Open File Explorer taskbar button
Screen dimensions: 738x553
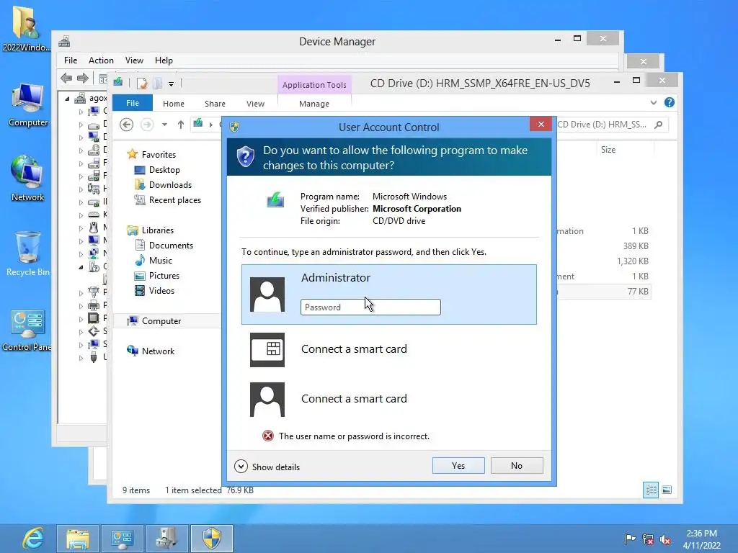point(78,539)
